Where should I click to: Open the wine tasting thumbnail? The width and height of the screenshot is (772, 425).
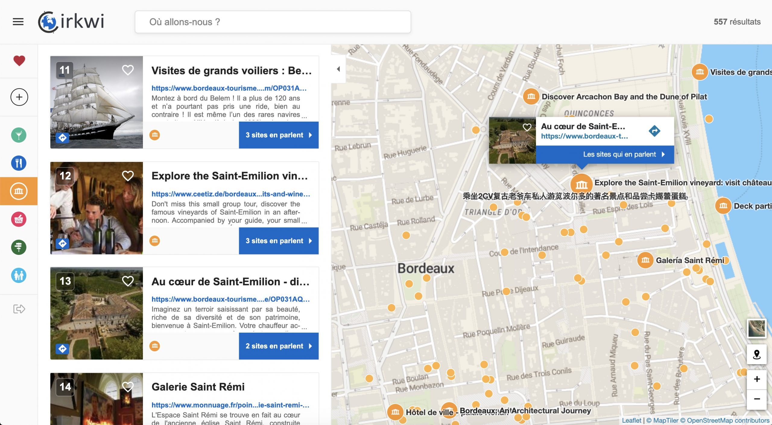(x=96, y=208)
